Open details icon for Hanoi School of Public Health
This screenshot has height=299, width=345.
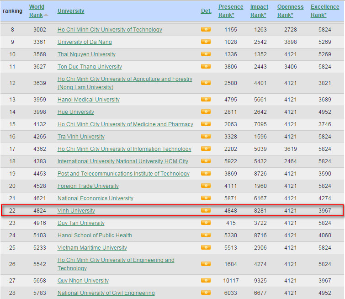click(x=206, y=235)
